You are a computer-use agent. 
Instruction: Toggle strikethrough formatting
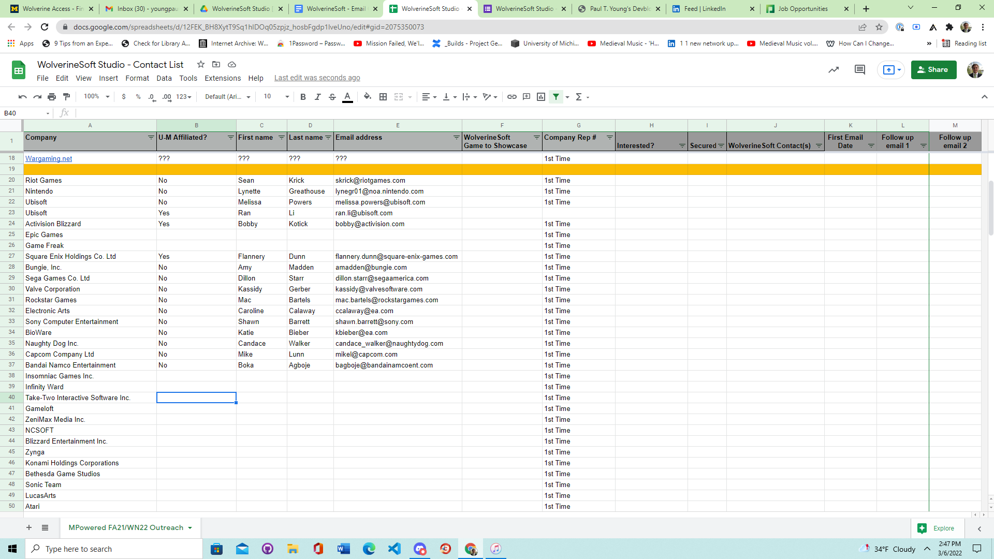point(332,97)
